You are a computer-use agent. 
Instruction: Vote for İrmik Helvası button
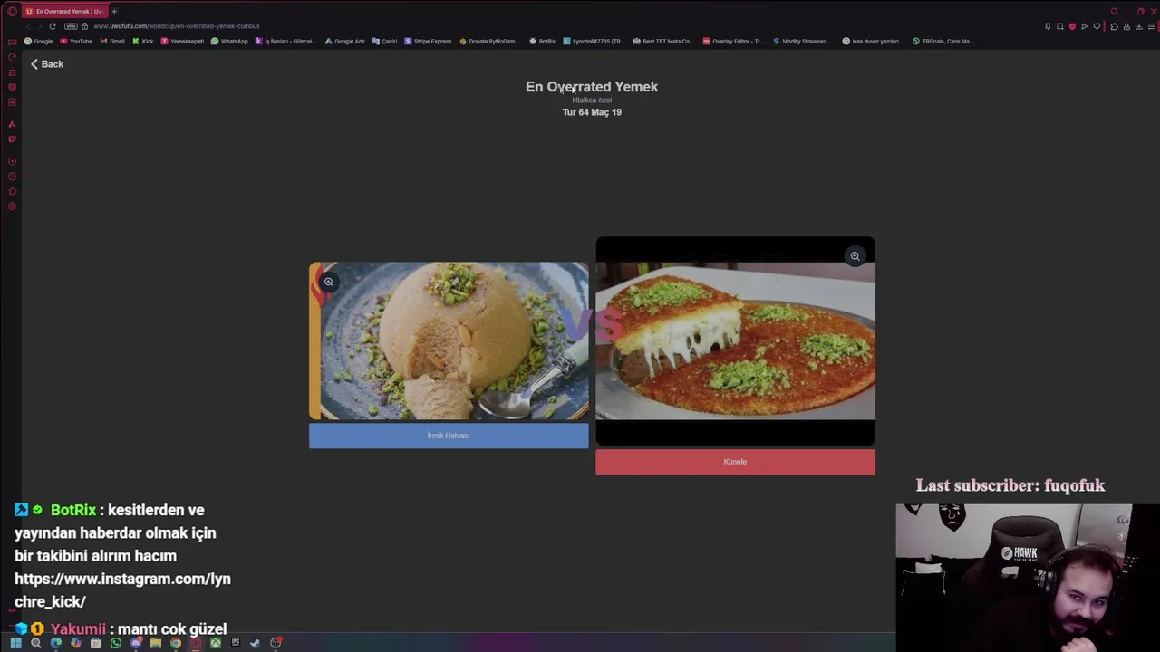pyautogui.click(x=449, y=436)
